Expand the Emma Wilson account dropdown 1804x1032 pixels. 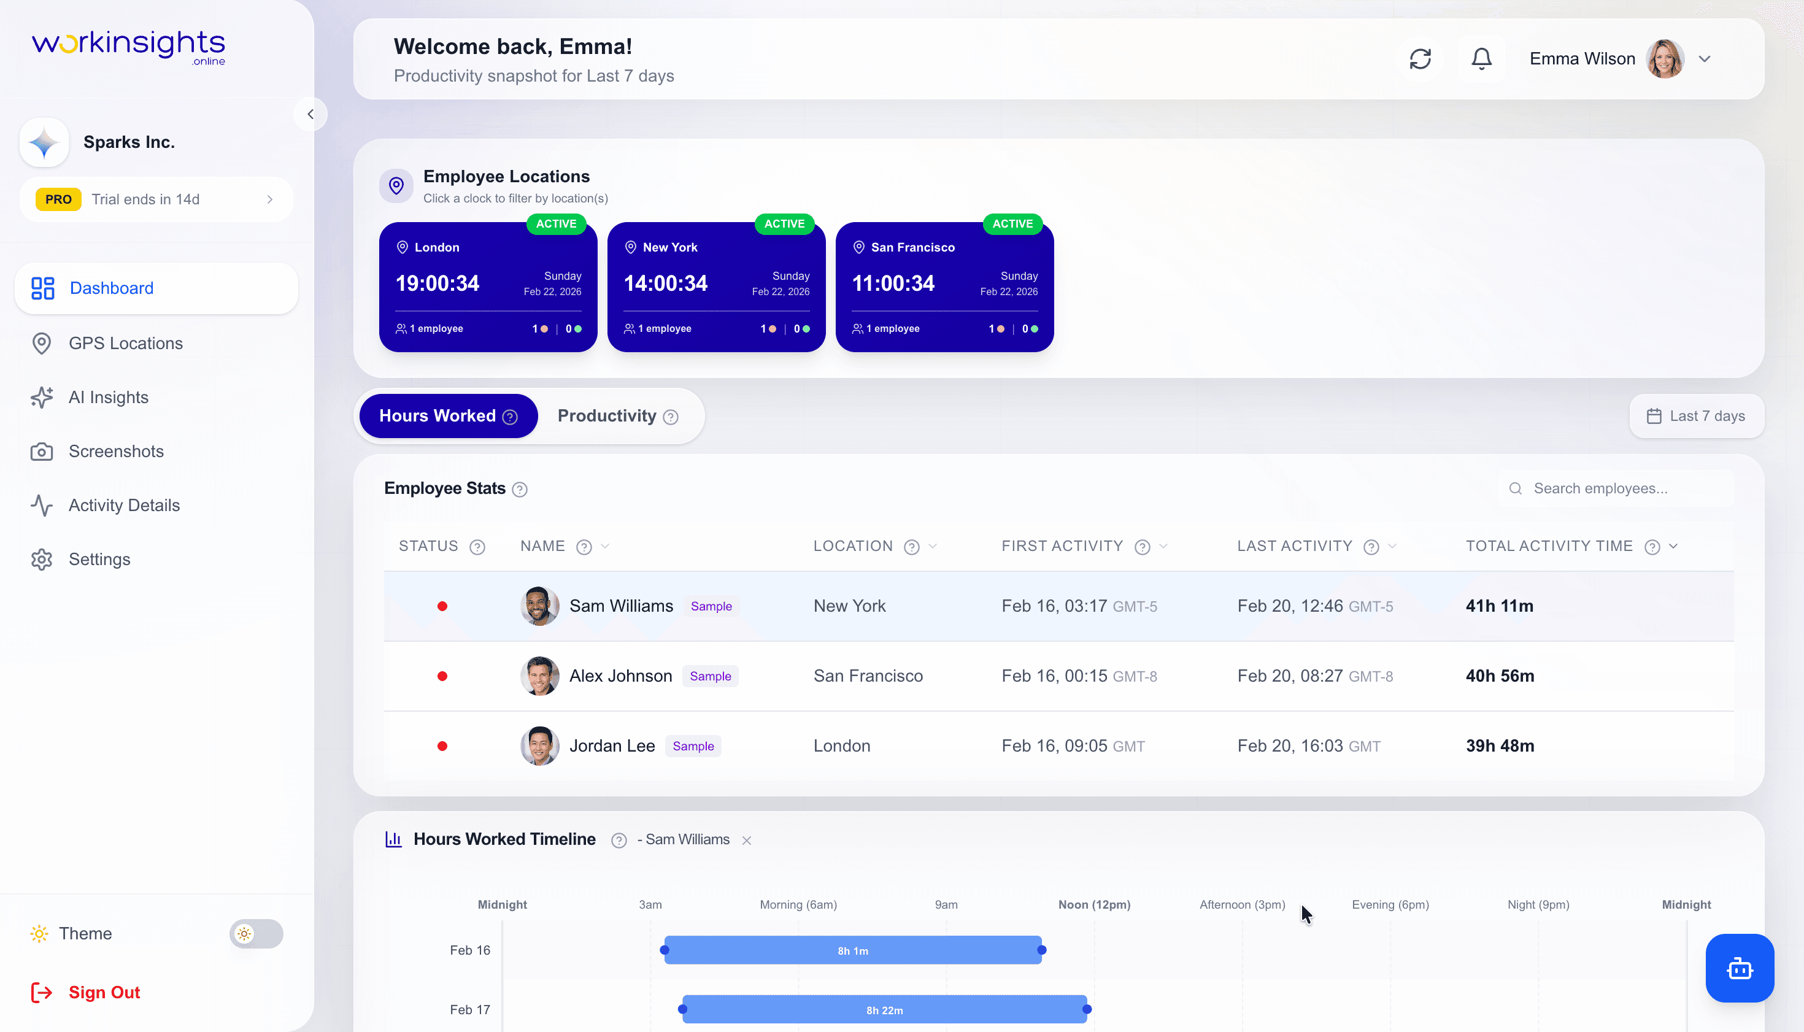[1704, 59]
